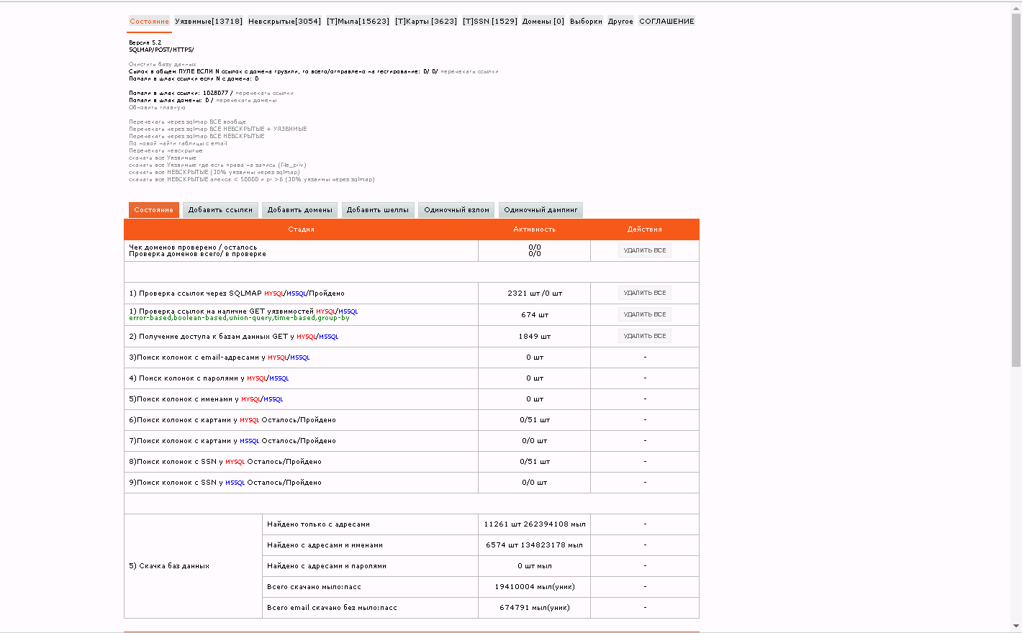Select the 'Одиночный взлом' sub-tab
1022x633 pixels.
click(x=456, y=210)
